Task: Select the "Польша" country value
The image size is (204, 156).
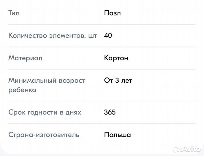Action: click(117, 135)
